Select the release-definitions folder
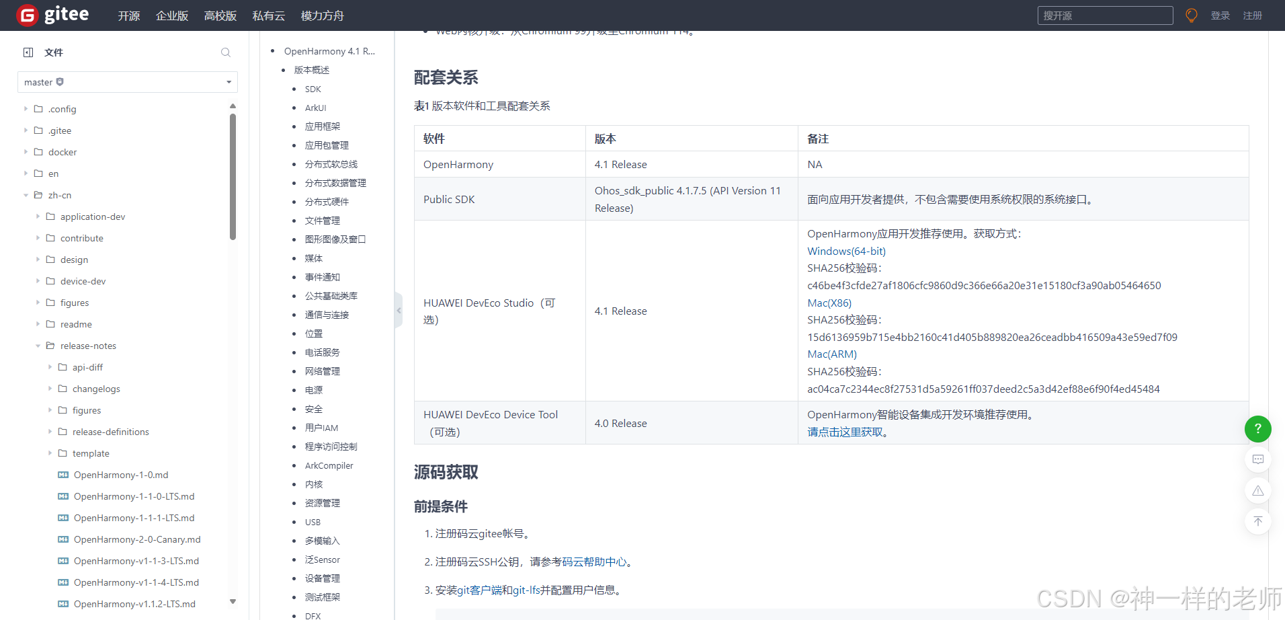This screenshot has width=1285, height=620. (x=111, y=432)
